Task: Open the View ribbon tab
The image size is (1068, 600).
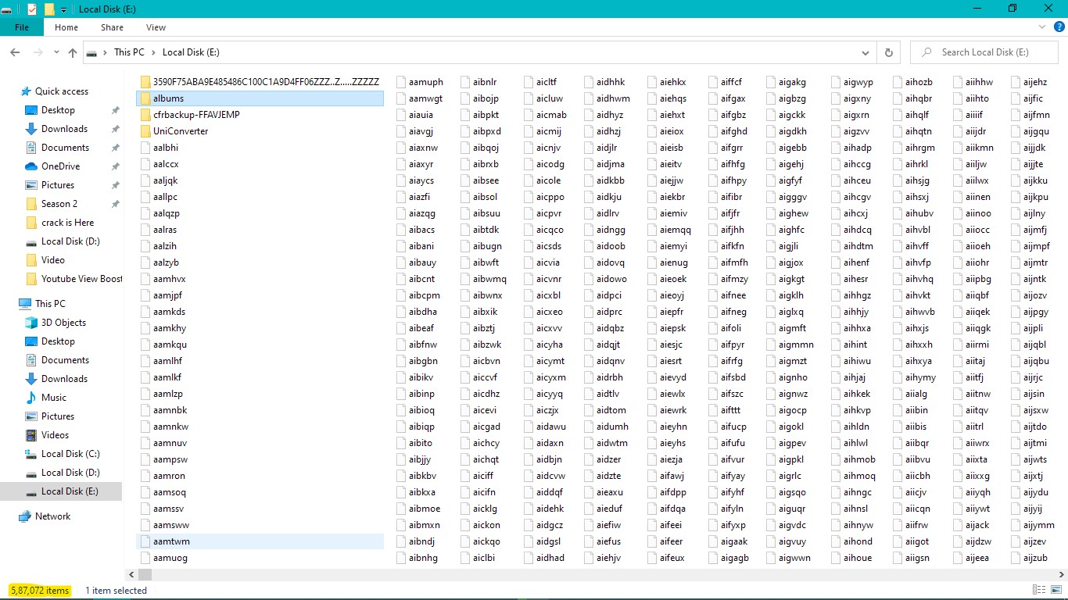Action: point(156,27)
